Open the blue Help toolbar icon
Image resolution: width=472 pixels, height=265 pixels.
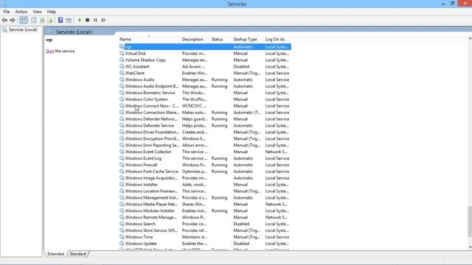click(60, 20)
